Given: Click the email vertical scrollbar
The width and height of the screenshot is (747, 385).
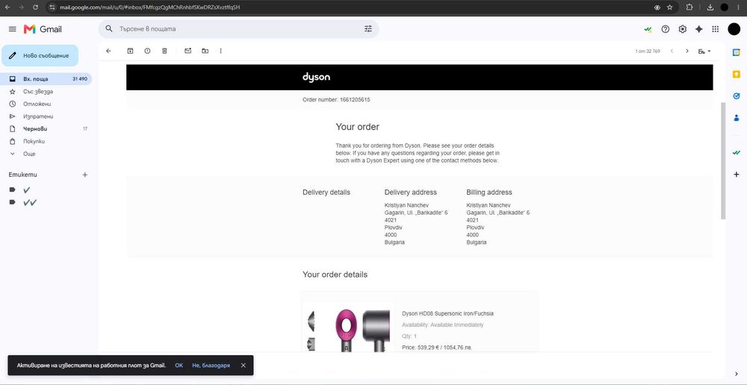Looking at the screenshot, I should coord(723,160).
